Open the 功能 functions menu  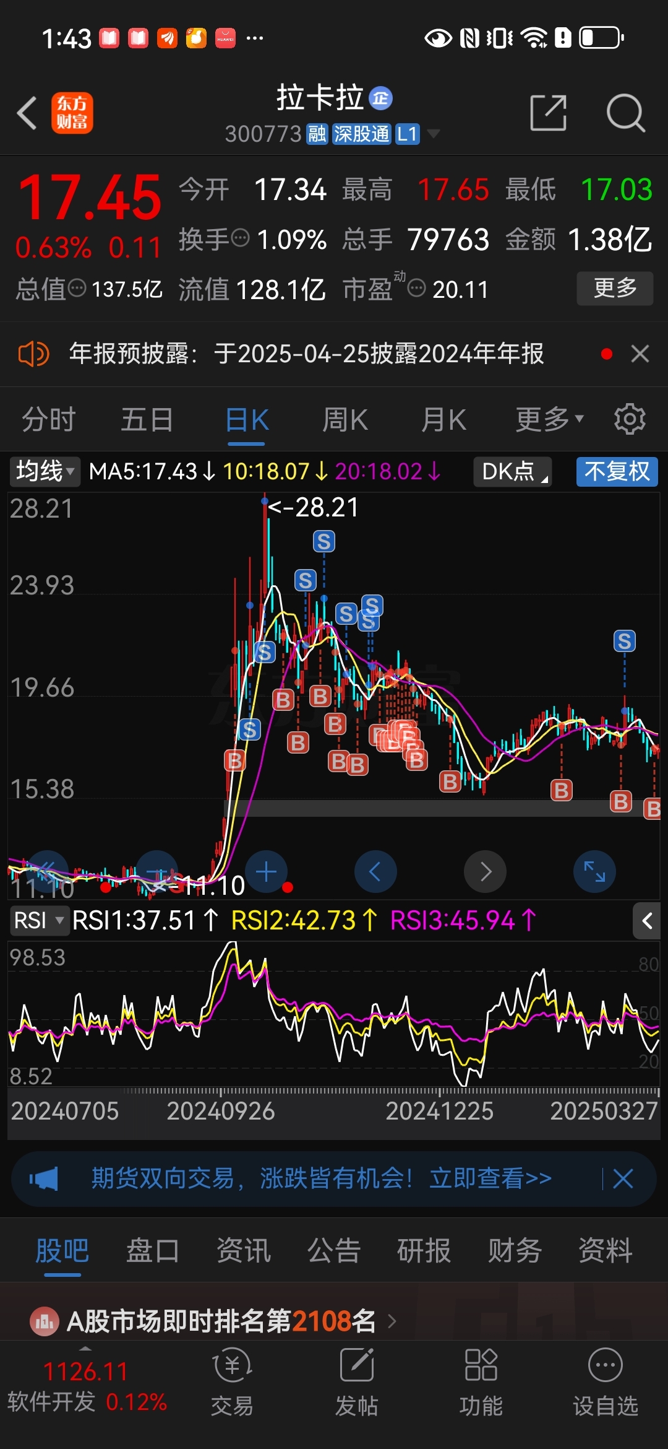481,1383
